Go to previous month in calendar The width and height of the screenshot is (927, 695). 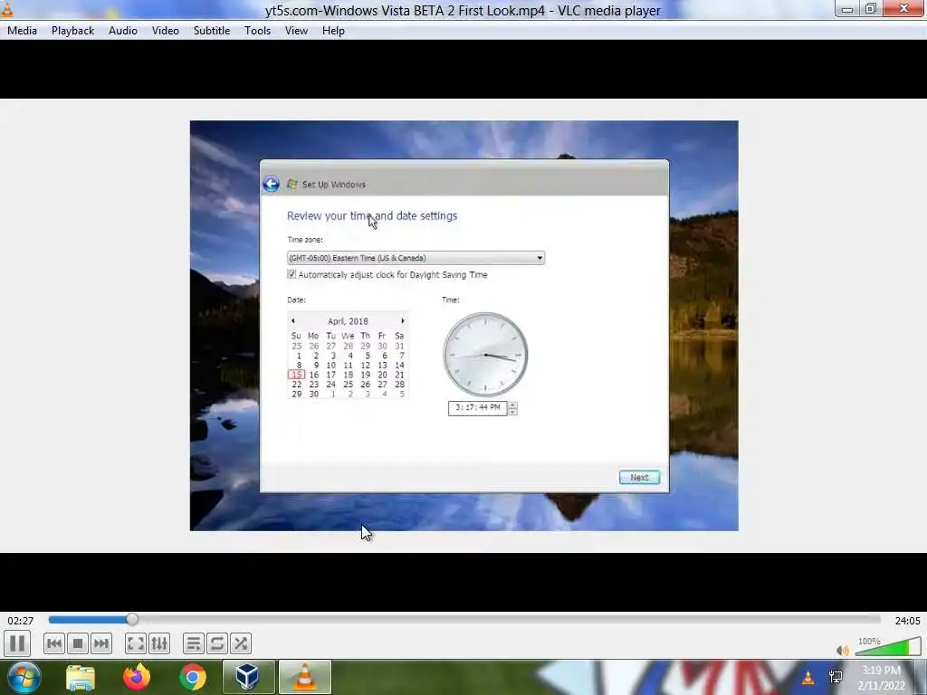click(293, 321)
